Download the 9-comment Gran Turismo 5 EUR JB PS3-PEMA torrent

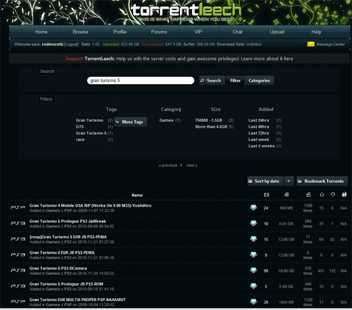pyautogui.click(x=253, y=254)
